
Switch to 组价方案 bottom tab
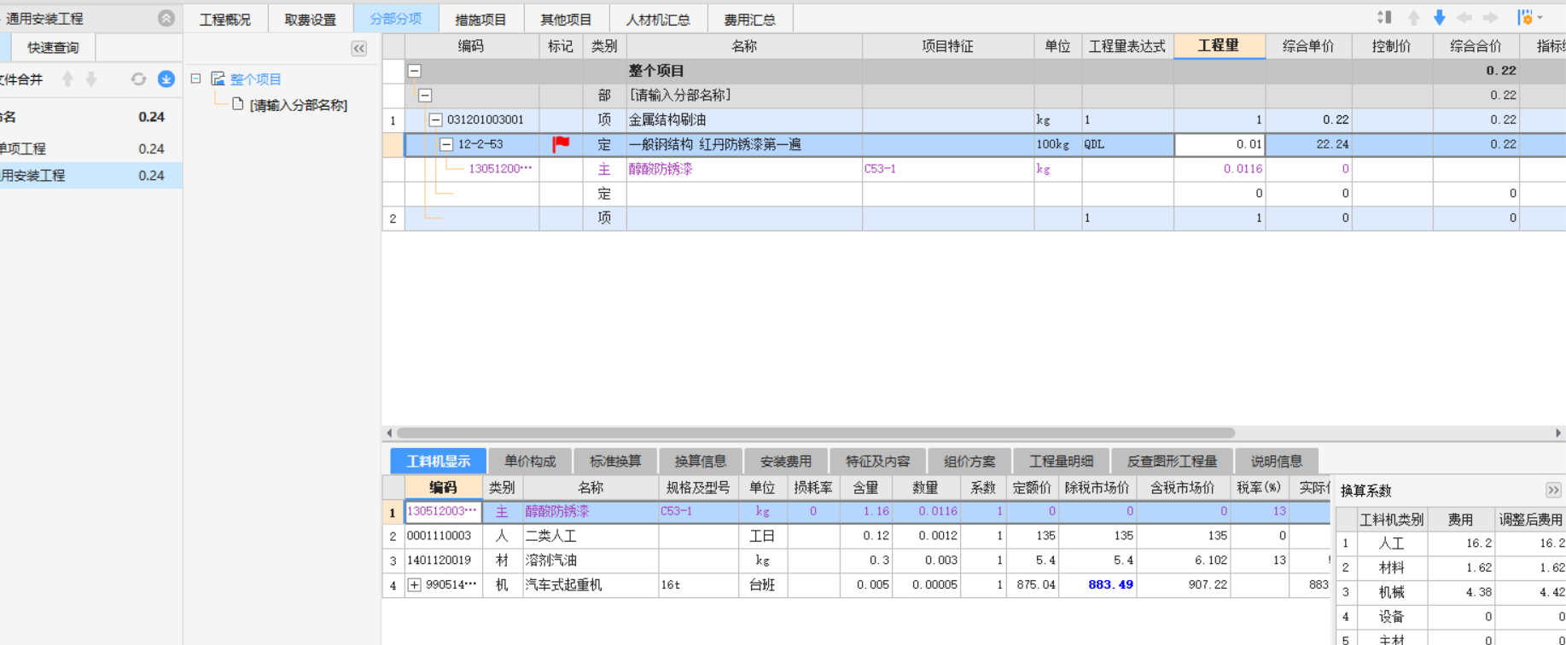[969, 462]
